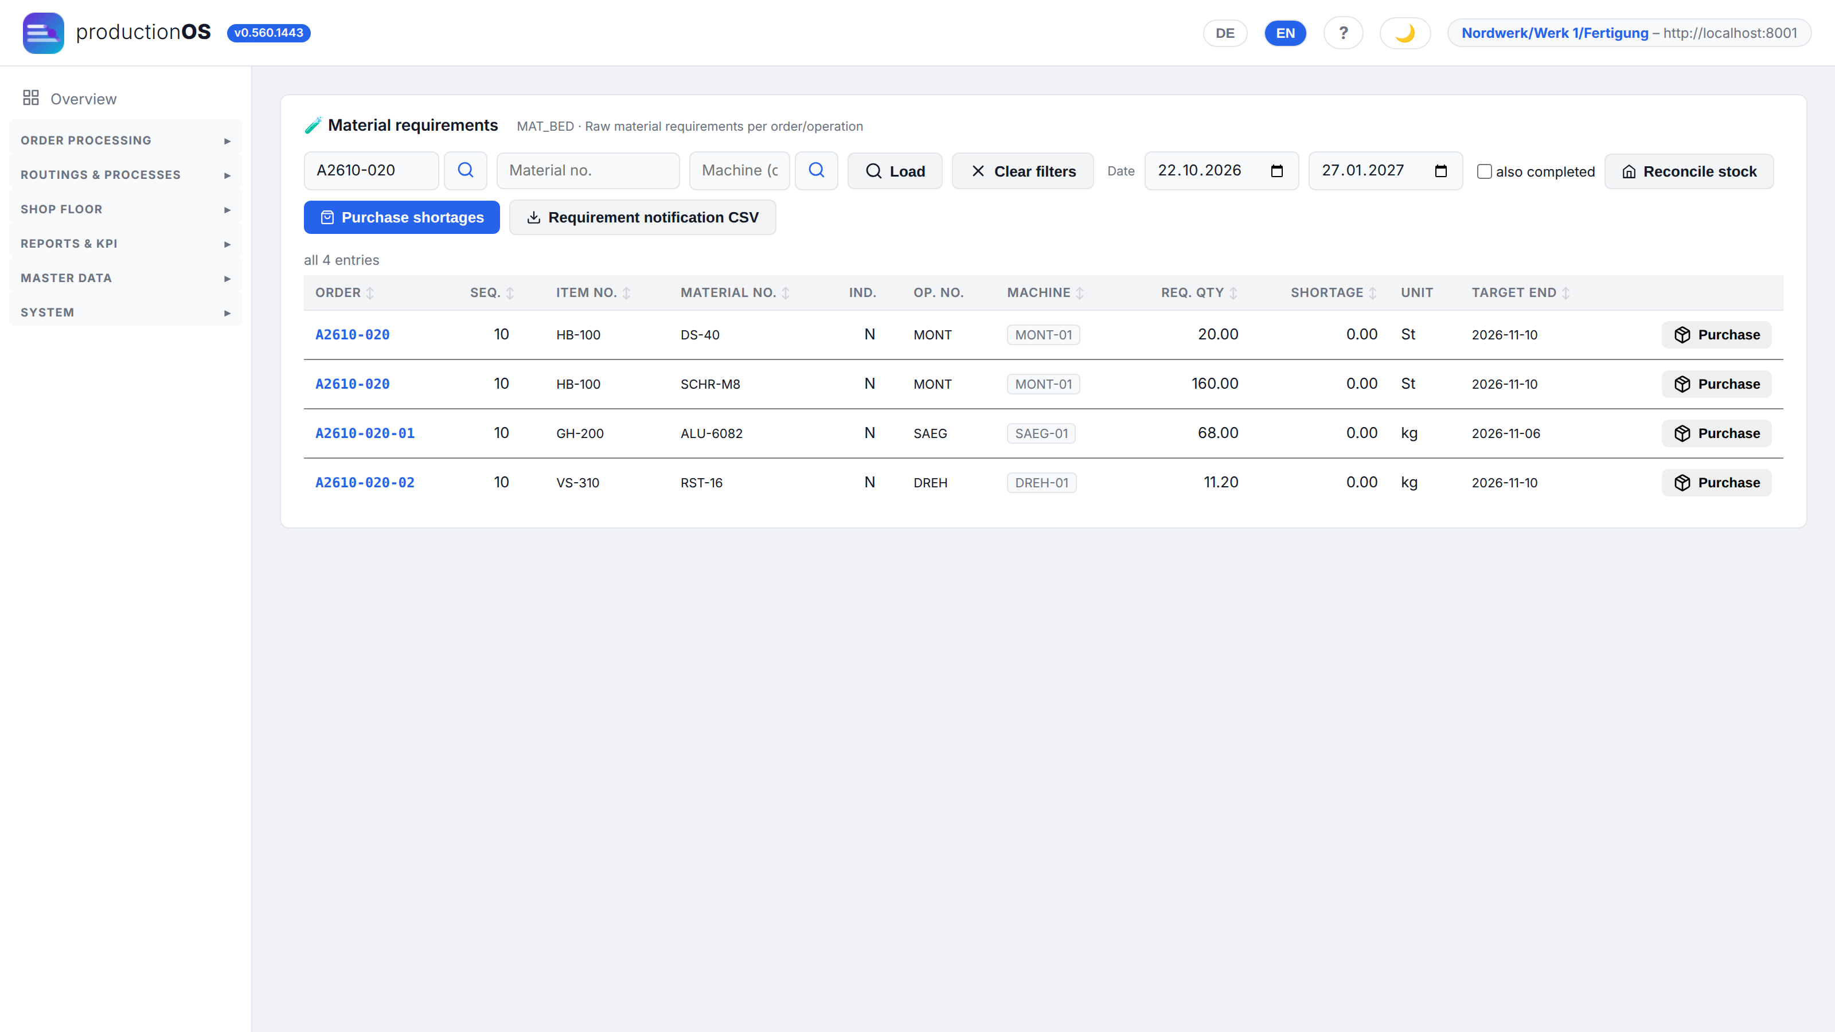Click Purchase button for DS-40 row
The height and width of the screenshot is (1032, 1835).
click(1716, 335)
